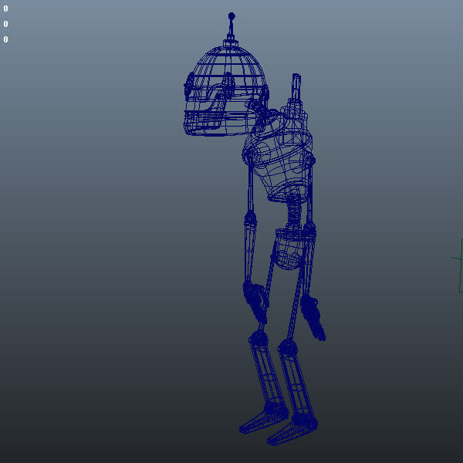Screen dimensions: 463x463
Task: Click the bottom 0 value in heads-up display
Action: tap(5, 39)
